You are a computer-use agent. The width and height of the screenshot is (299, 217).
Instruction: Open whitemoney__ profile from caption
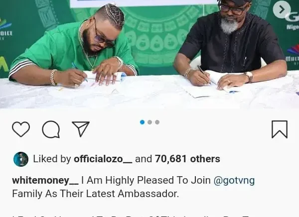coord(45,180)
